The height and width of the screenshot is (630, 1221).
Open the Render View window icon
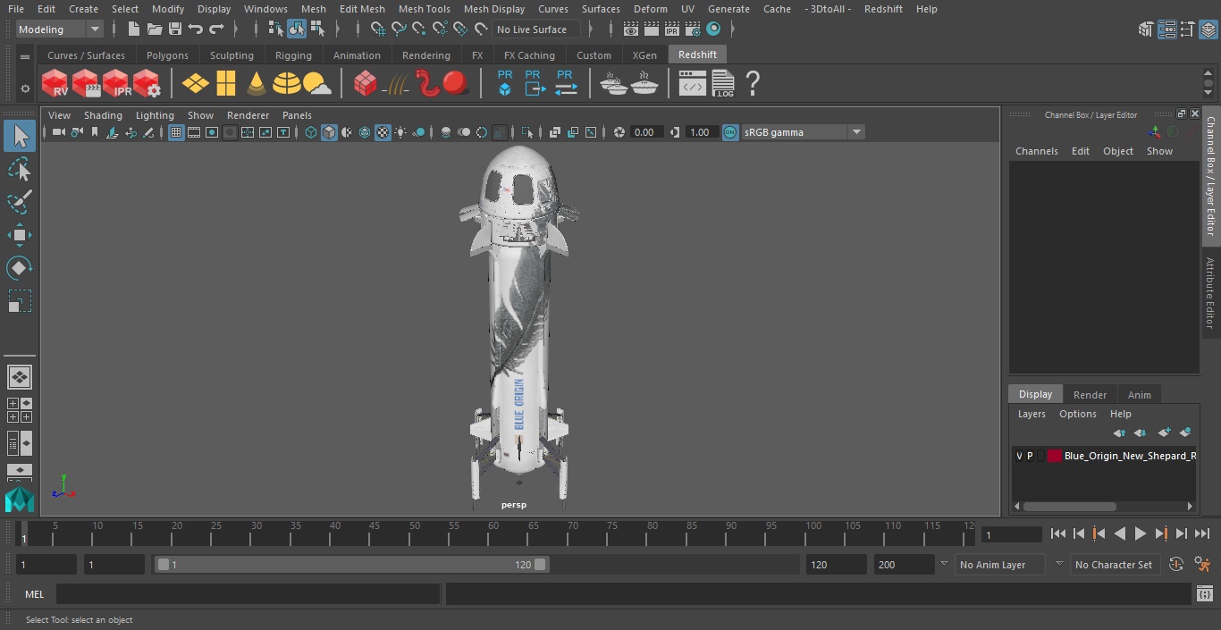tap(631, 29)
